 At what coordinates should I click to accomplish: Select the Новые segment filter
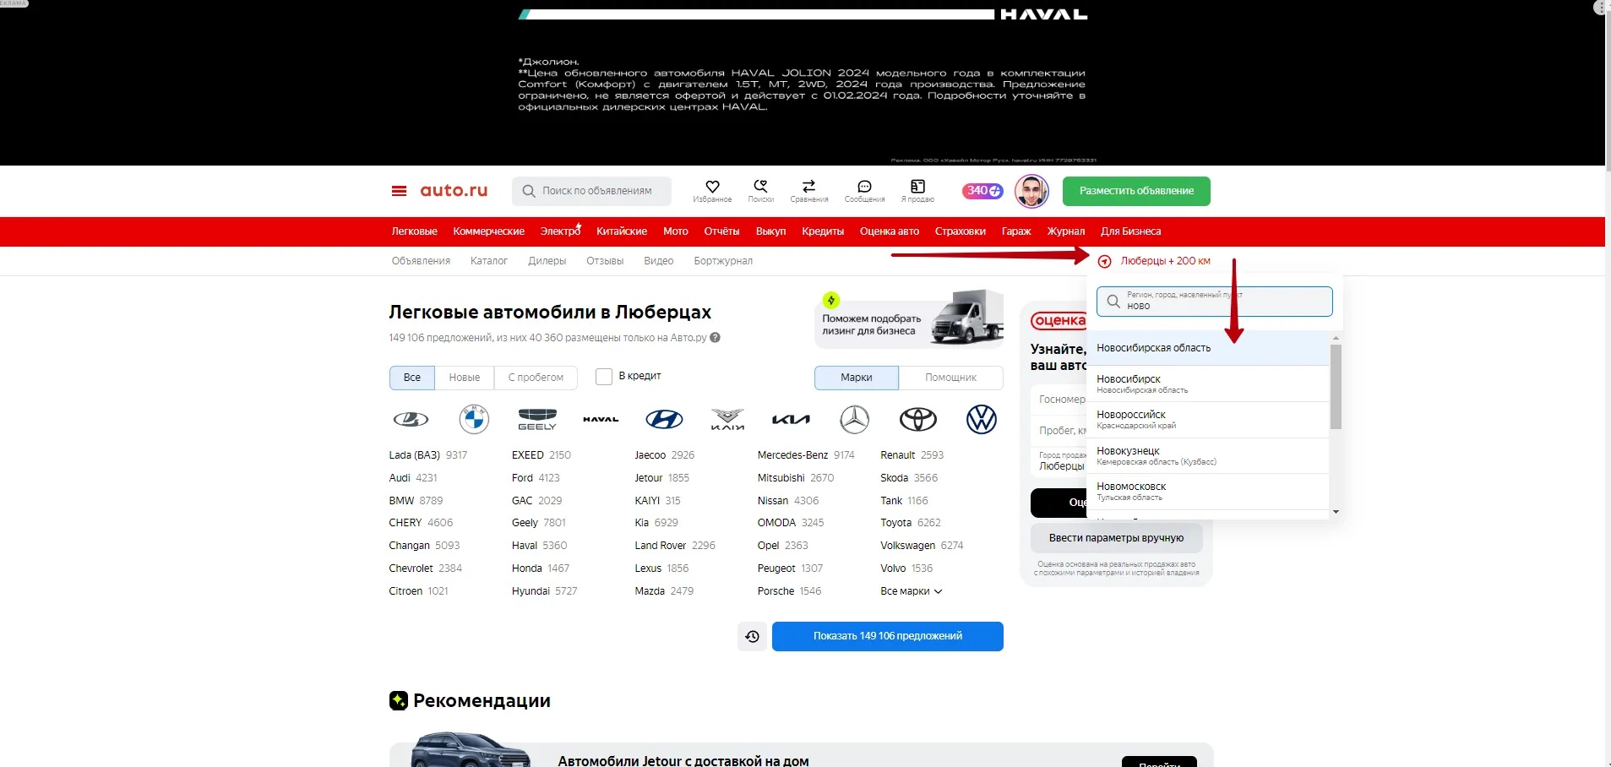point(464,378)
